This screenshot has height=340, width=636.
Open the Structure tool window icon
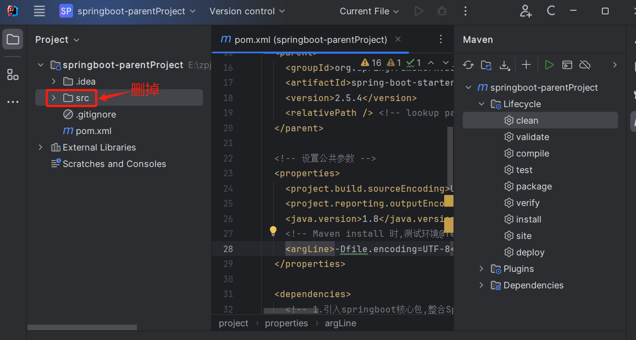point(13,75)
